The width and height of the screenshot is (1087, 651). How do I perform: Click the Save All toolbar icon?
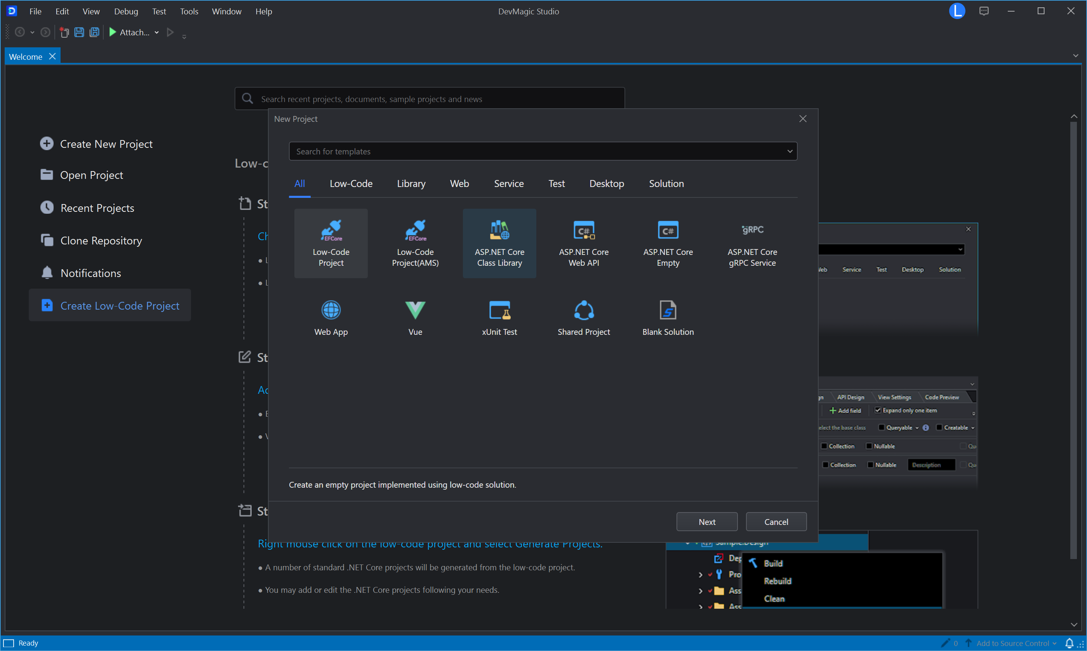94,32
